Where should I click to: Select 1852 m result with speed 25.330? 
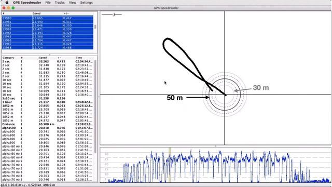pyautogui.click(x=48, y=113)
